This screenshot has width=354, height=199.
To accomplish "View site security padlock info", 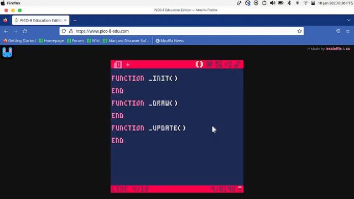I will coord(71,31).
